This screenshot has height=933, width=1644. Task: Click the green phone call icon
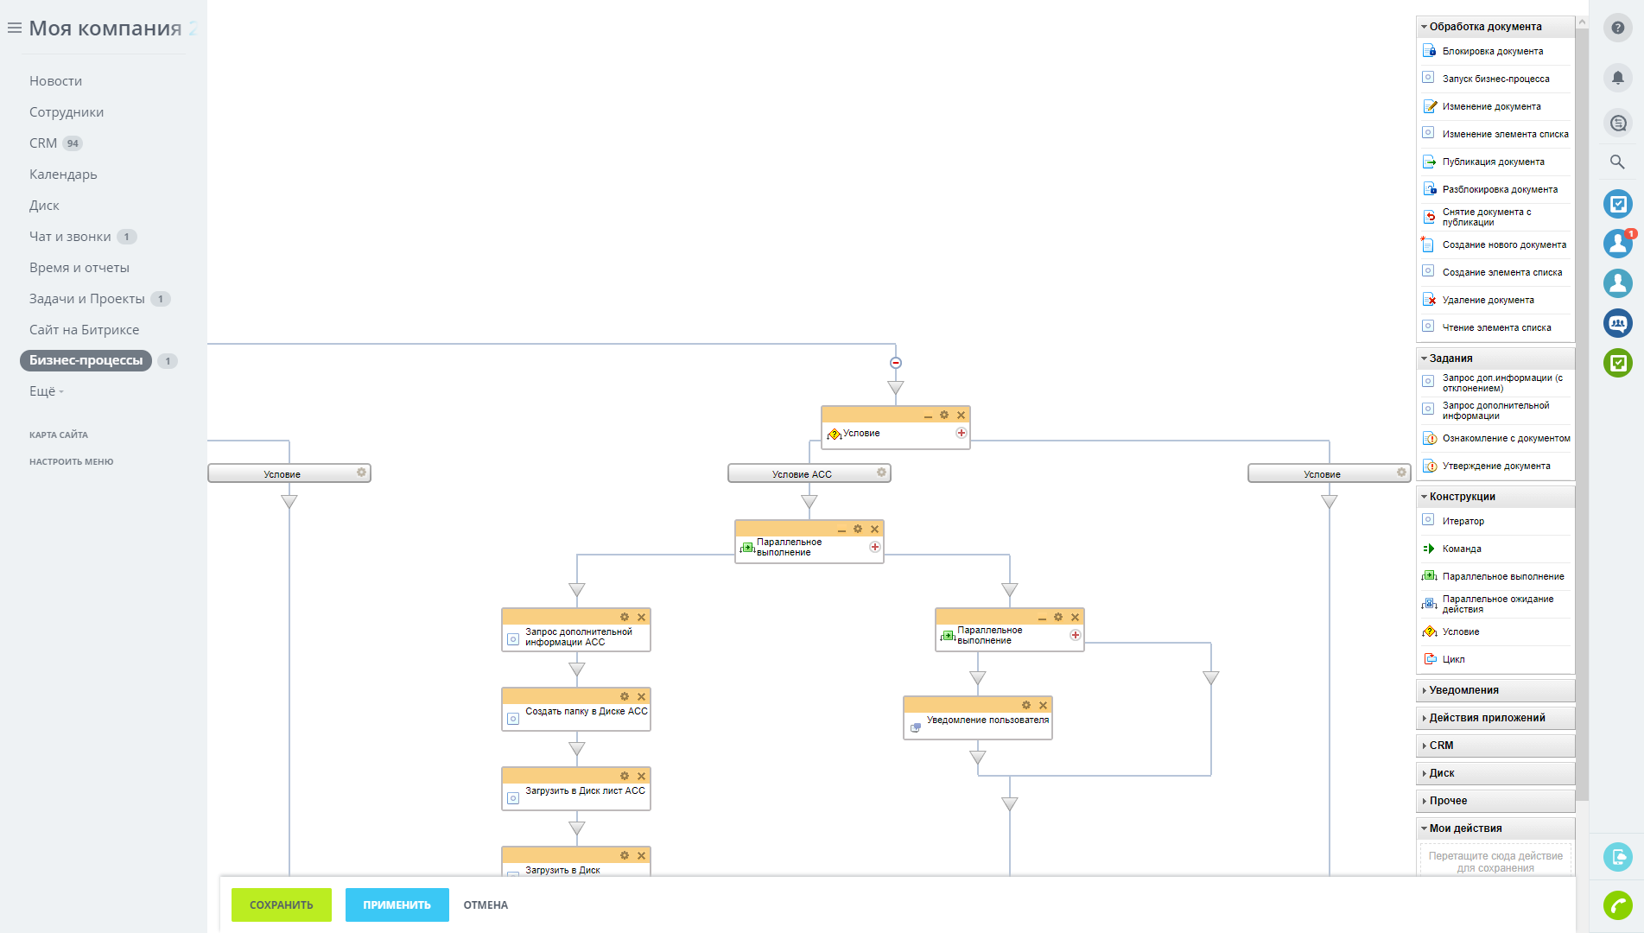(x=1617, y=904)
